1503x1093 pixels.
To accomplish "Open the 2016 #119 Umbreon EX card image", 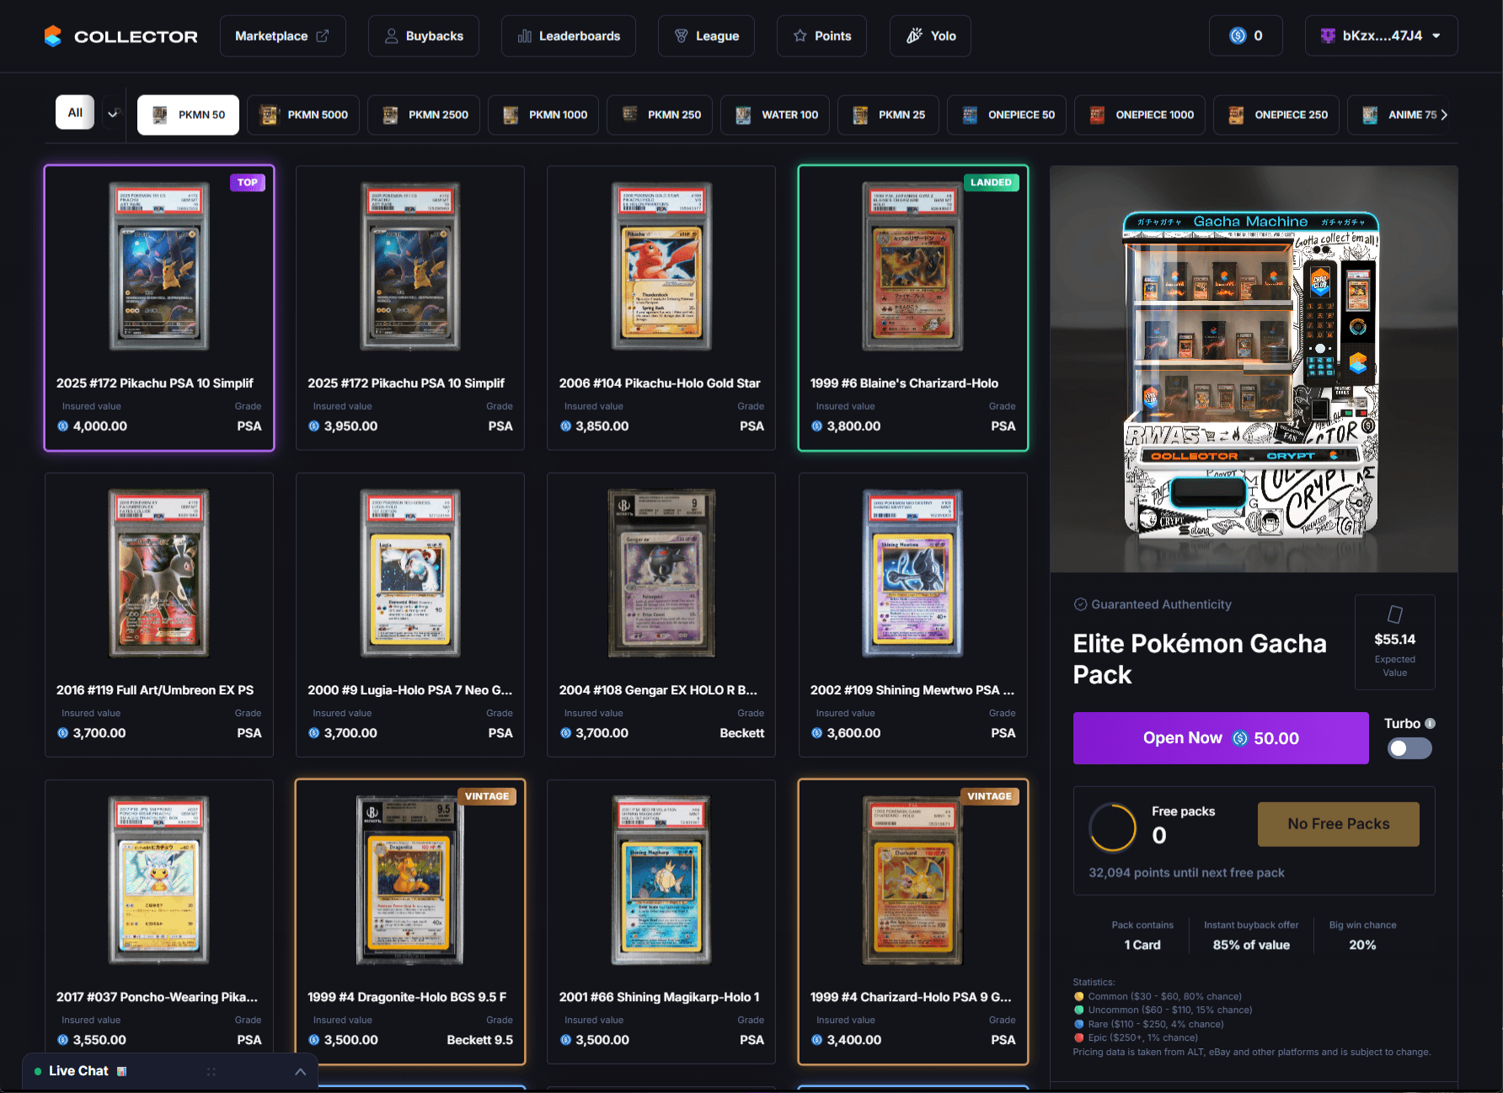I will click(159, 573).
